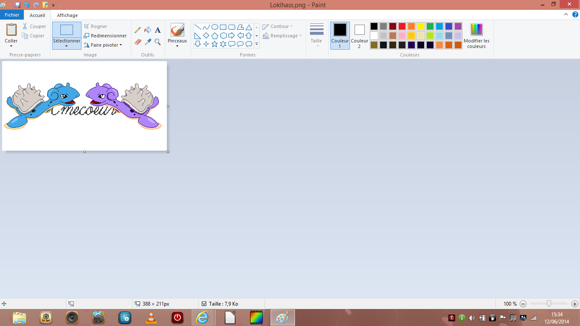580x326 pixels.
Task: Open File Explorer from the taskbar
Action: click(x=20, y=318)
